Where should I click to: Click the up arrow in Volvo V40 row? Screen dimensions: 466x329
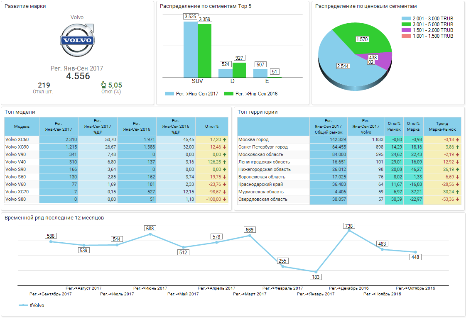225,162
